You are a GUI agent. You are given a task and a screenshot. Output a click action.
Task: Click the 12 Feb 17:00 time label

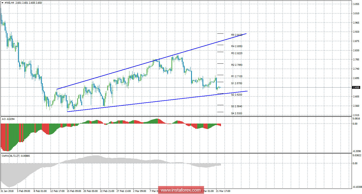(x=58, y=191)
